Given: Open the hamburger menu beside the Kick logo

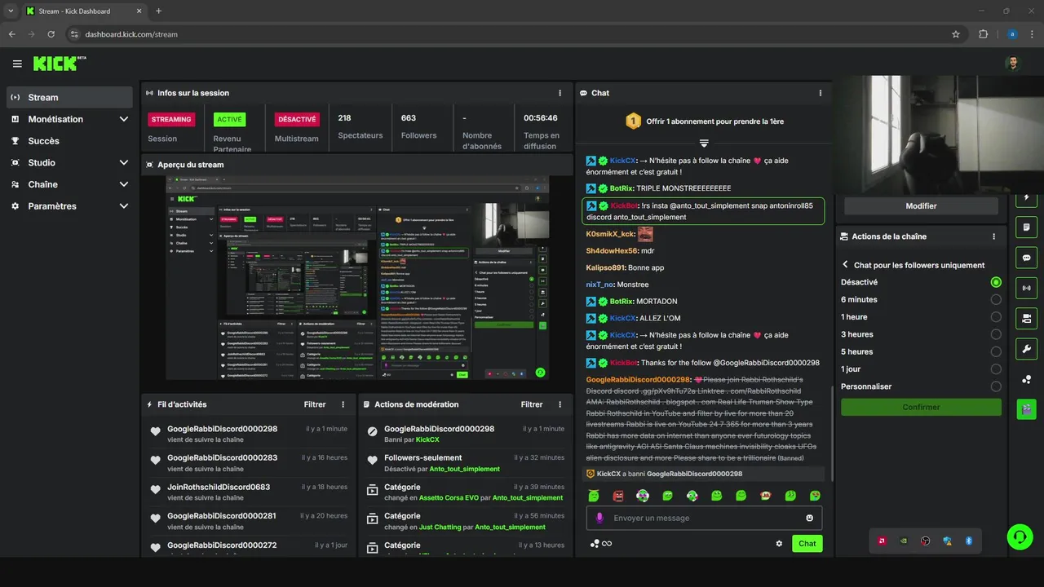Looking at the screenshot, I should tap(17, 64).
